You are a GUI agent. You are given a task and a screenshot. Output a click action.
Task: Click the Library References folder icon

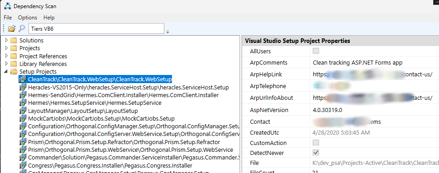point(14,64)
